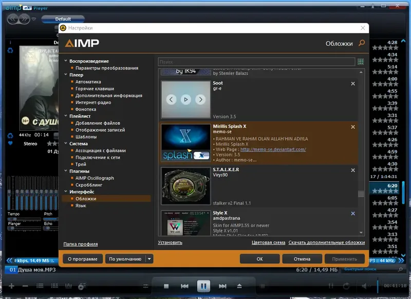The image size is (411, 299).
Task: Click the AIMP logo in settings header
Action: [82, 43]
